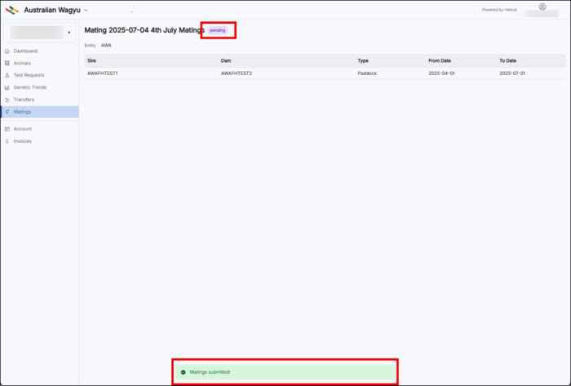This screenshot has width=571, height=386.
Task: Sort by the From Date column header
Action: [440, 60]
